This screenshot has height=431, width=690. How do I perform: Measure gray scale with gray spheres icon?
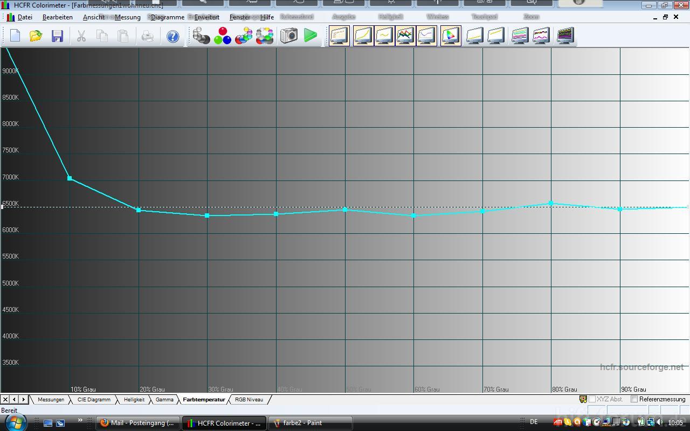pyautogui.click(x=201, y=36)
